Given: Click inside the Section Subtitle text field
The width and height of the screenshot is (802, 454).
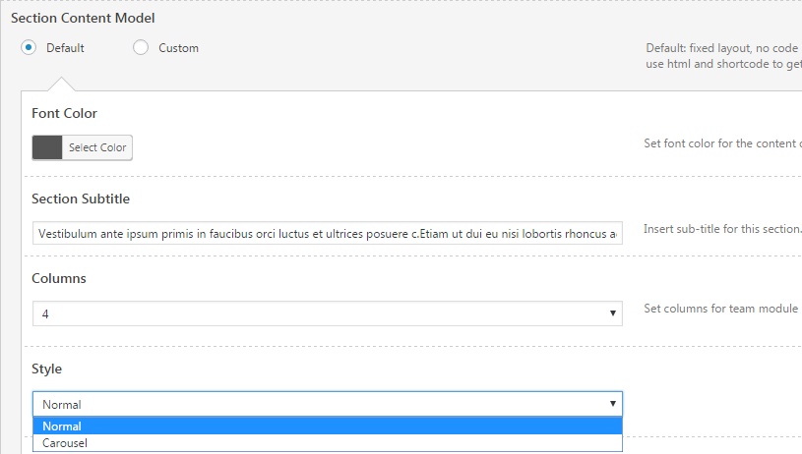Looking at the screenshot, I should point(328,233).
